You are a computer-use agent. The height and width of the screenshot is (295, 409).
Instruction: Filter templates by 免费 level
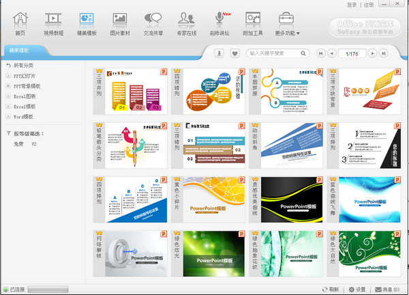[x=18, y=144]
